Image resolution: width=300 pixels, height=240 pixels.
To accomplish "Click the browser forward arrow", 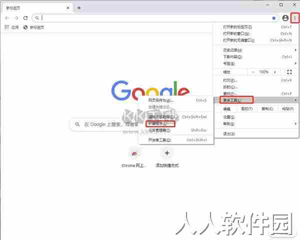I will coord(16,18).
